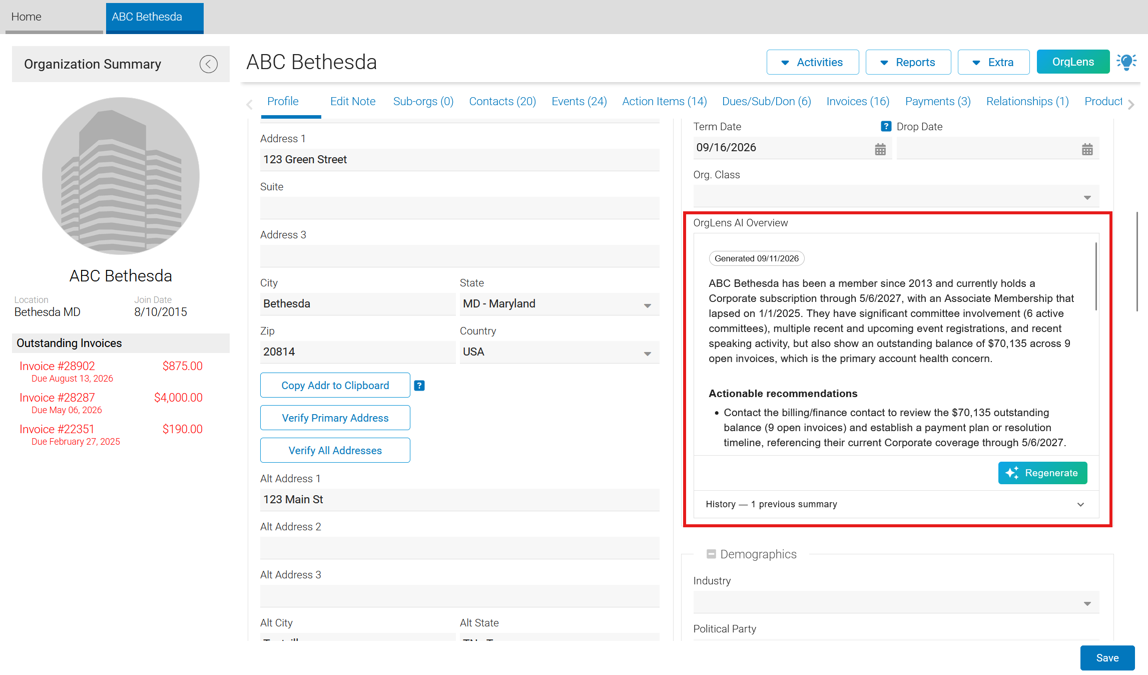Regenerate the OrgLens AI overview
Image resolution: width=1148 pixels, height=675 pixels.
coord(1042,473)
